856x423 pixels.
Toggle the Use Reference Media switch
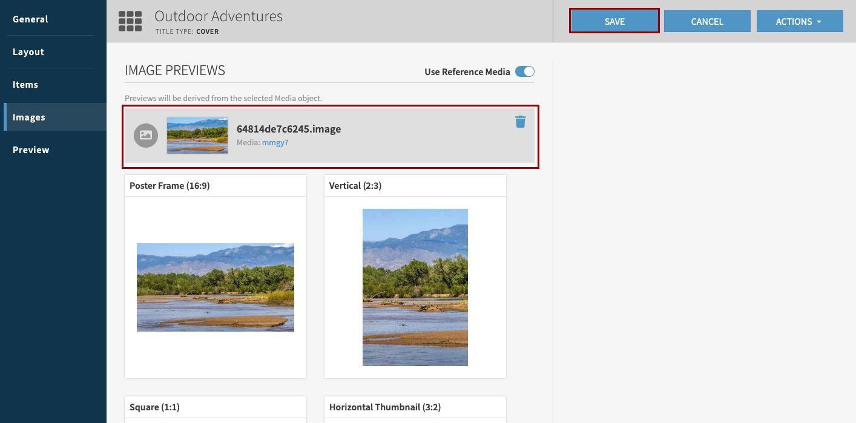524,71
